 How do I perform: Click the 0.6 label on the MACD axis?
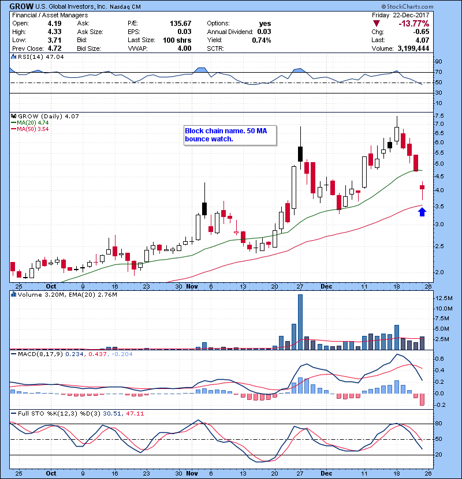pyautogui.click(x=439, y=358)
